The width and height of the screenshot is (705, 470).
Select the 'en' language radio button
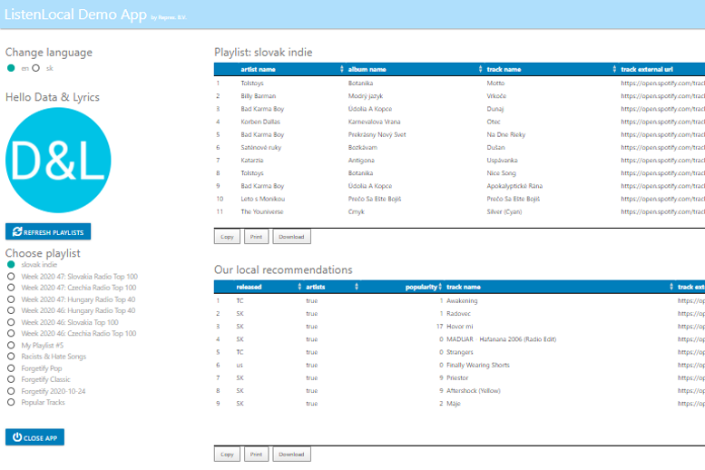(x=11, y=68)
